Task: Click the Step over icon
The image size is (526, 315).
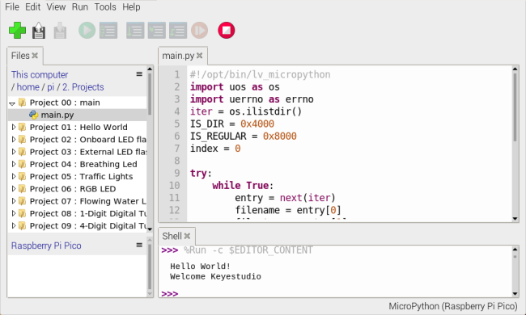Action: (x=135, y=31)
